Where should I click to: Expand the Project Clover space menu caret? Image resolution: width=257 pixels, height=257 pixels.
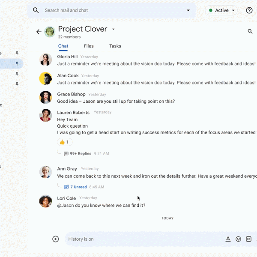click(114, 30)
